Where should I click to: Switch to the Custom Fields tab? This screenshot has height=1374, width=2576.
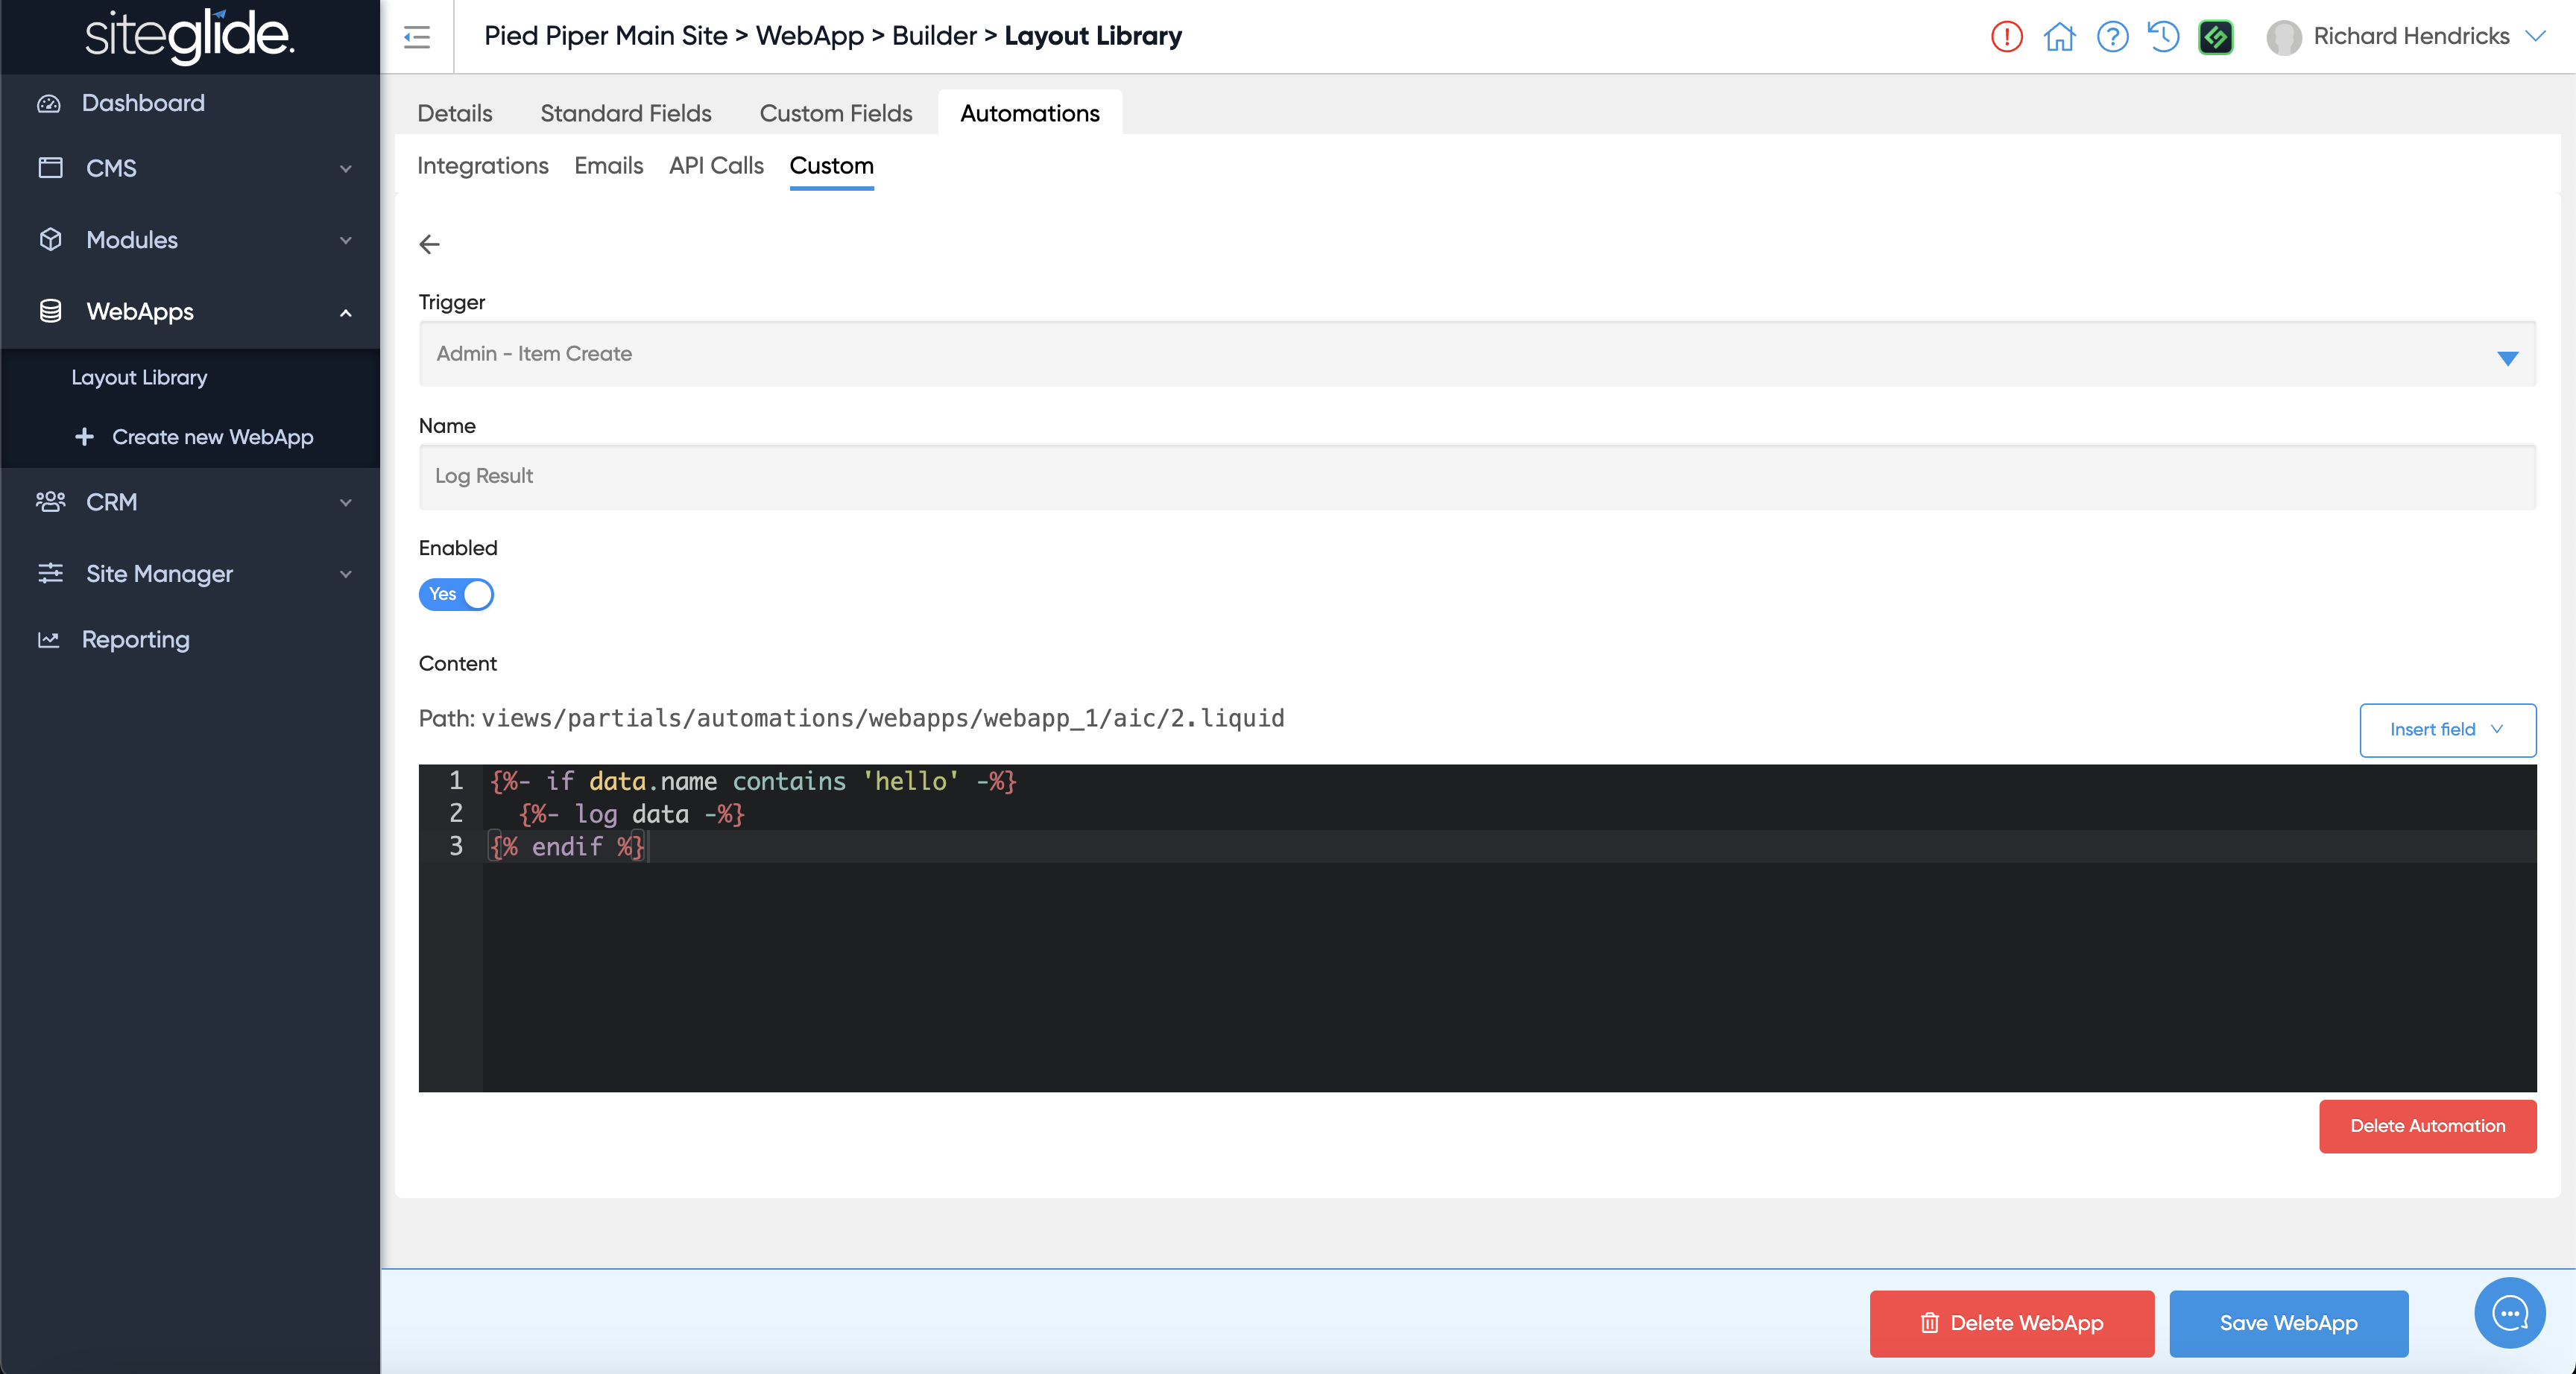835,113
